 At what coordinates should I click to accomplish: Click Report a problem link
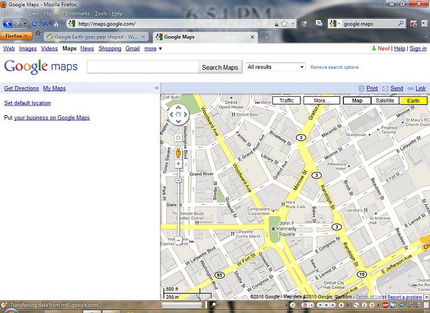[405, 297]
